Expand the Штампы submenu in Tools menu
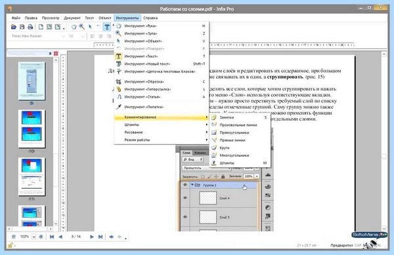This screenshot has height=255, width=394. (162, 125)
